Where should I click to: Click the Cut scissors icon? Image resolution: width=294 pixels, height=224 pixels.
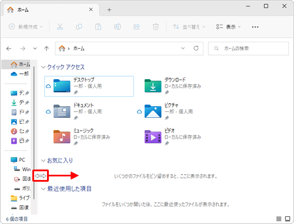(60, 26)
